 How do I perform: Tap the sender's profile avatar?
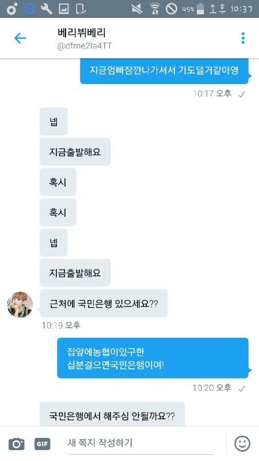tap(20, 305)
